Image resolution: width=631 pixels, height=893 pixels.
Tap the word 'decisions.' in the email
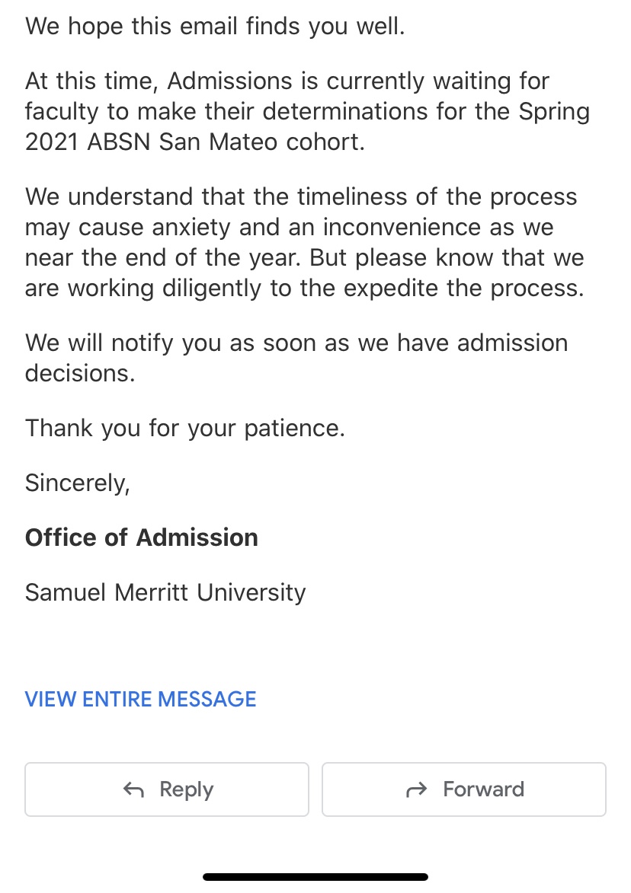(x=80, y=374)
